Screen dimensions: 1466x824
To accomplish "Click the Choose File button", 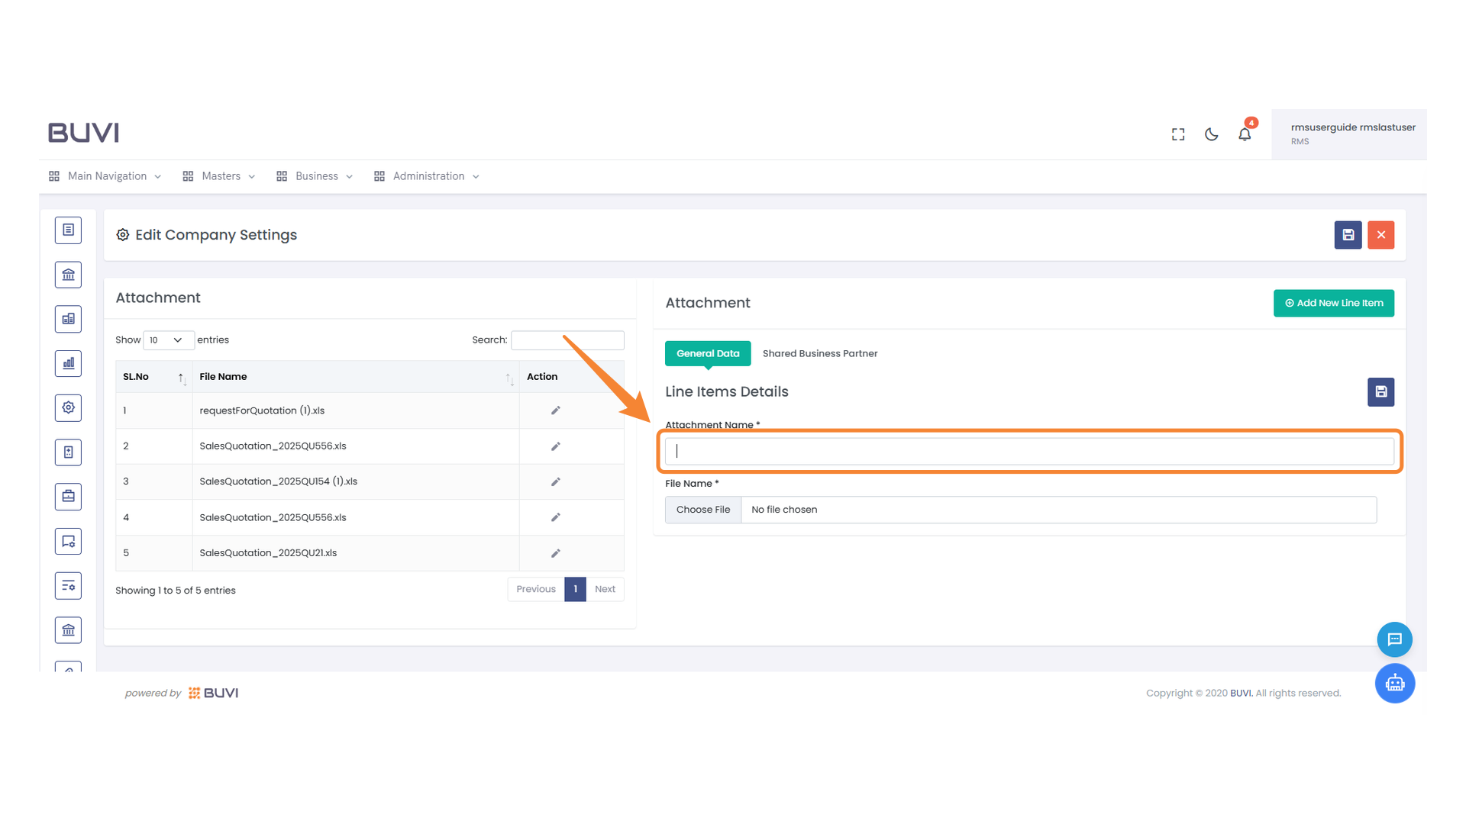I will [x=702, y=509].
